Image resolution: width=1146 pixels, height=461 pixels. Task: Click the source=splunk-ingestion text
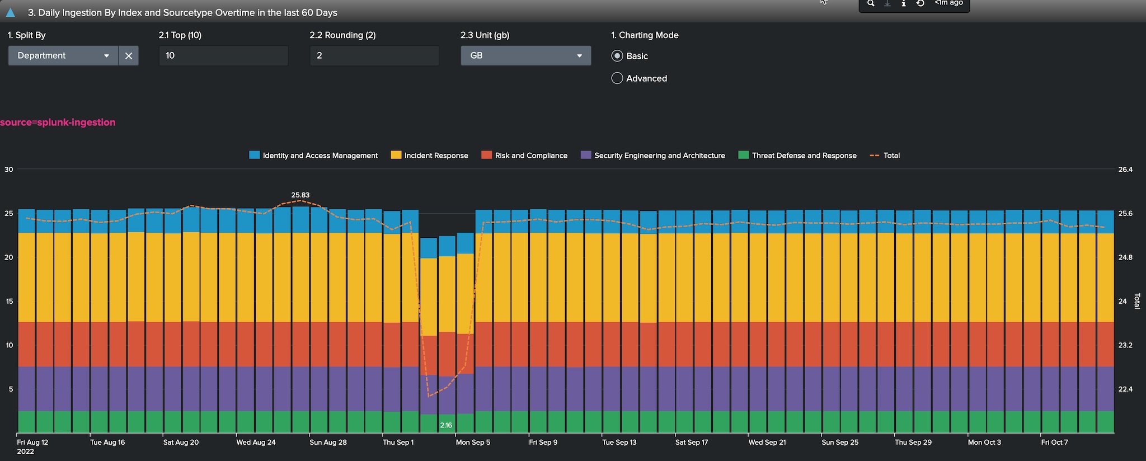pos(58,123)
